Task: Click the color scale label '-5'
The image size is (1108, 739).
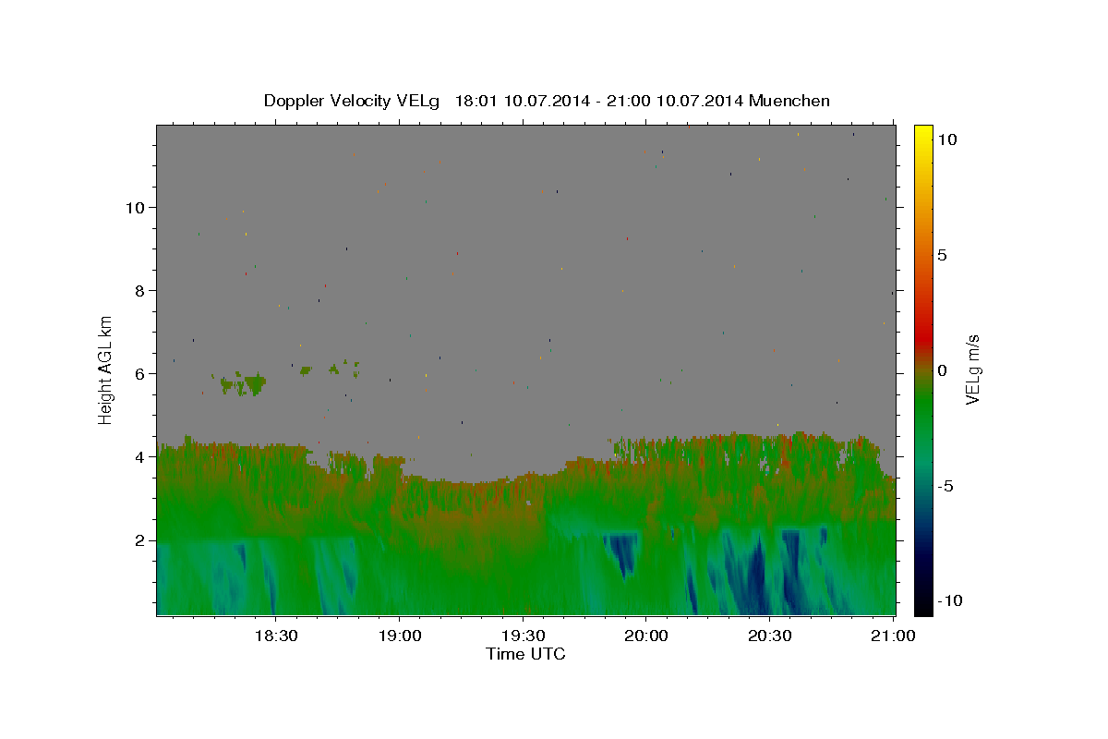Action: [945, 486]
